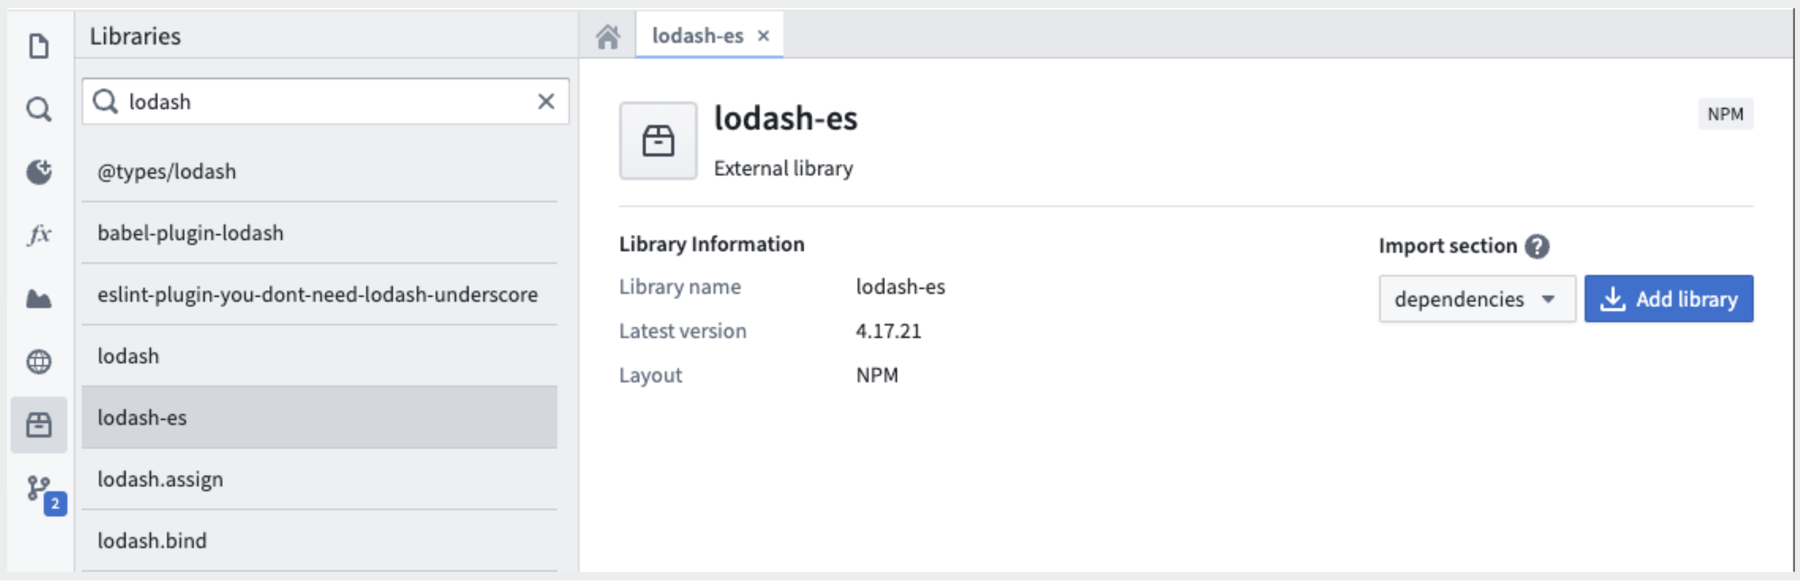Select eslint-plugin-you-dont-need-lodash-underscore library
1800x584 pixels.
pyautogui.click(x=319, y=295)
